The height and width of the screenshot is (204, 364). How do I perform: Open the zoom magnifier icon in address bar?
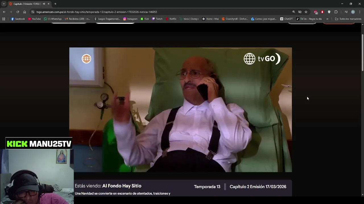pyautogui.click(x=294, y=12)
